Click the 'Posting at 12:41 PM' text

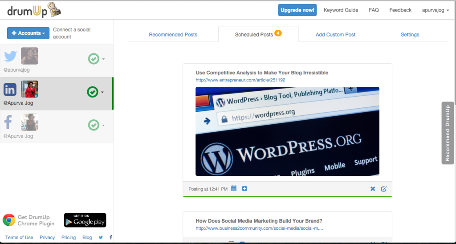(x=208, y=189)
